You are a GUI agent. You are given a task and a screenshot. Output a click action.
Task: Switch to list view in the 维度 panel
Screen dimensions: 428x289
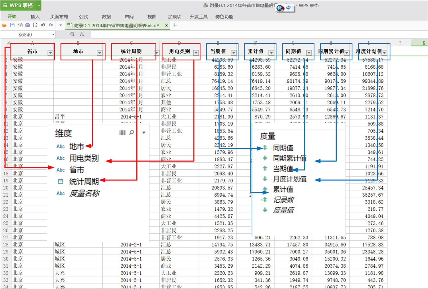[x=122, y=132]
